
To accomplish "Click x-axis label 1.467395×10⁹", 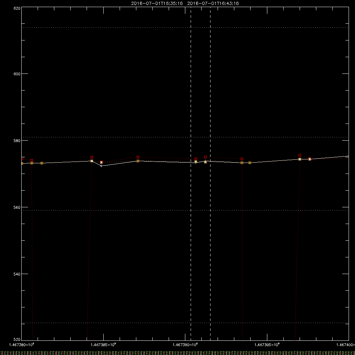I will [x=267, y=345].
